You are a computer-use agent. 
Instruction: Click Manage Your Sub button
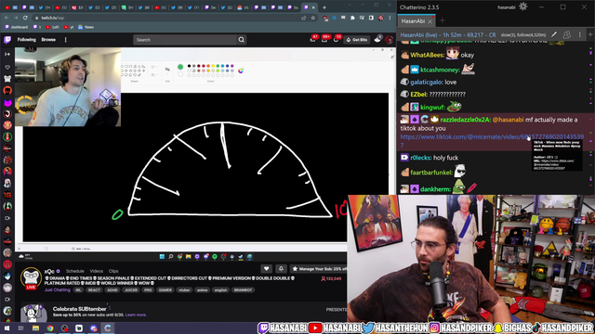tap(319, 268)
